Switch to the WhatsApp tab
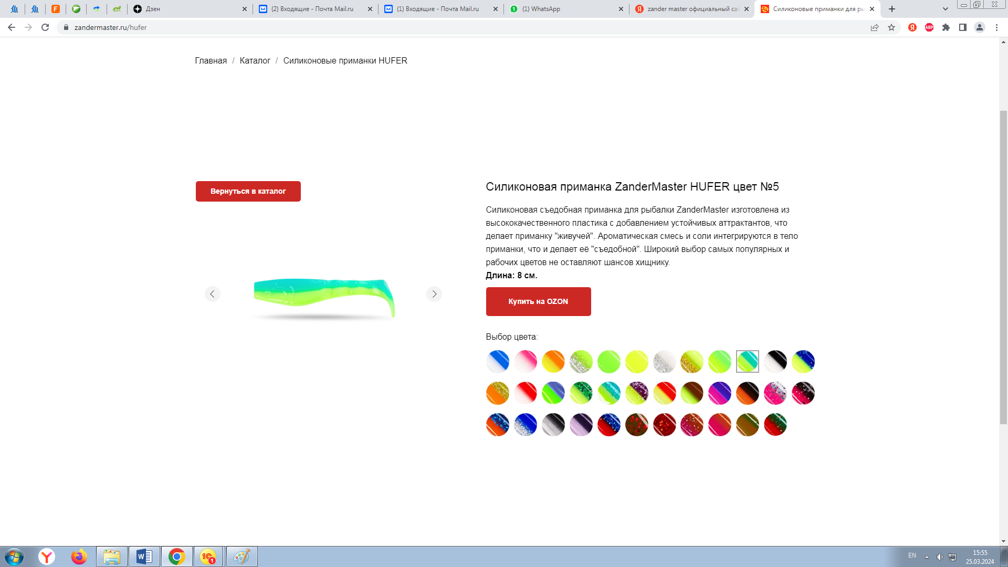This screenshot has width=1008, height=567. pos(562,9)
